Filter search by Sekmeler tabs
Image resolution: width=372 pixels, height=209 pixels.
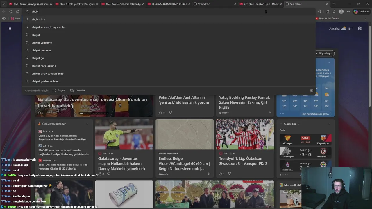pos(78,91)
